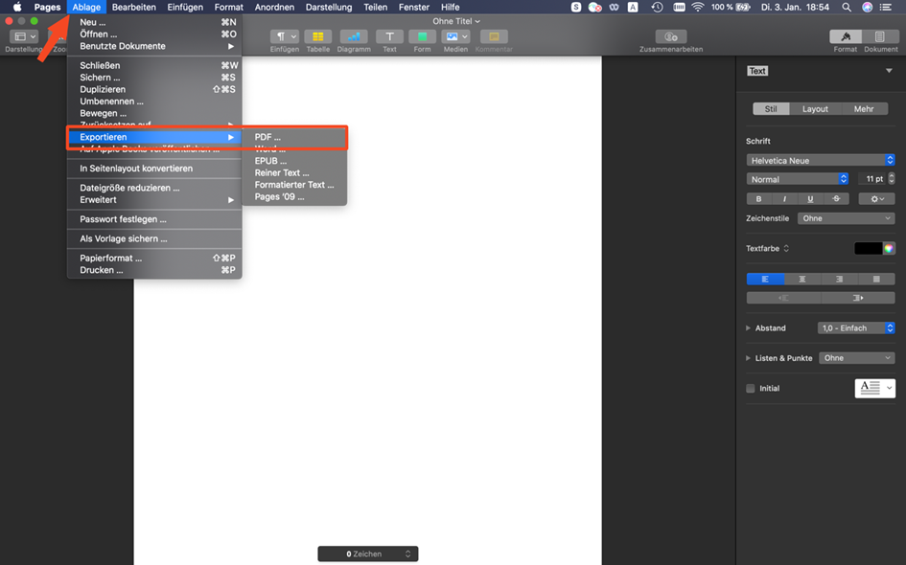
Task: Decrease indent with the outdent icon
Action: (783, 298)
